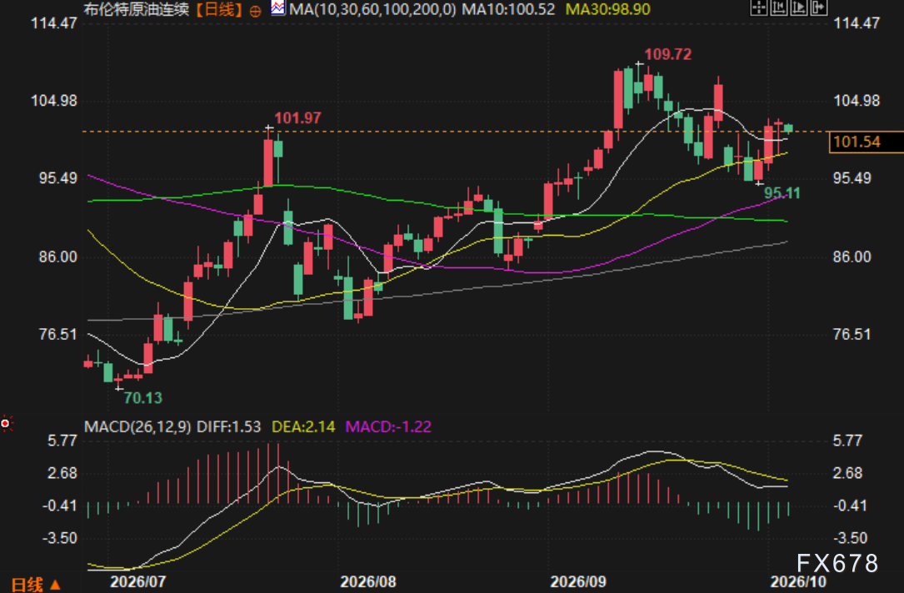
Task: Click the jump-to-chart-start icon
Action: pos(779,7)
